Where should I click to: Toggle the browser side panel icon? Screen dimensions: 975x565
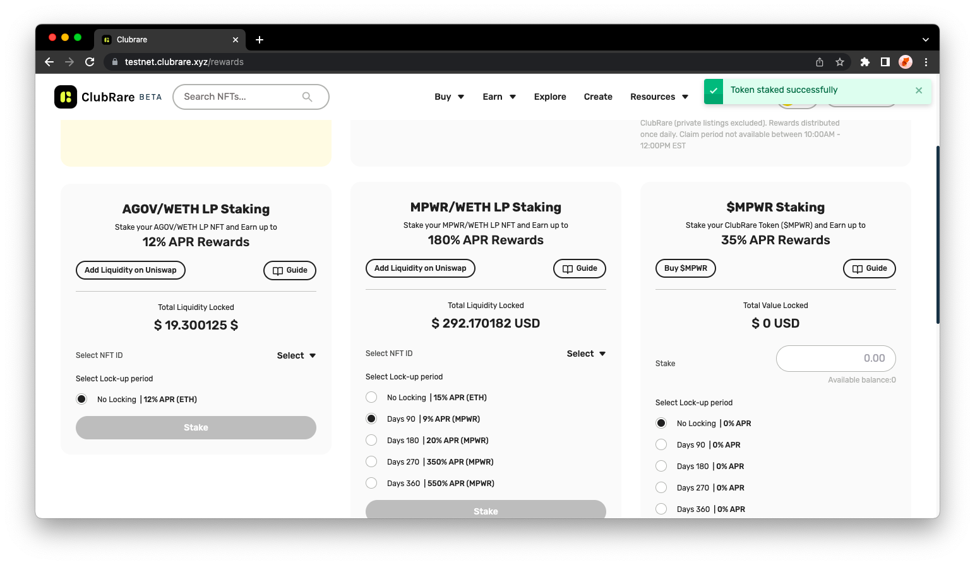885,62
